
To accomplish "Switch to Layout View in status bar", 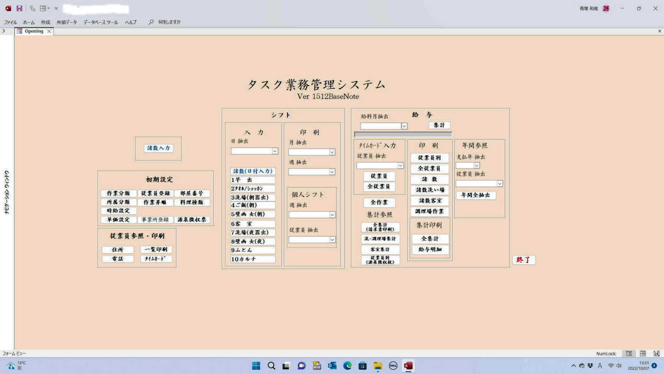I will [x=643, y=354].
